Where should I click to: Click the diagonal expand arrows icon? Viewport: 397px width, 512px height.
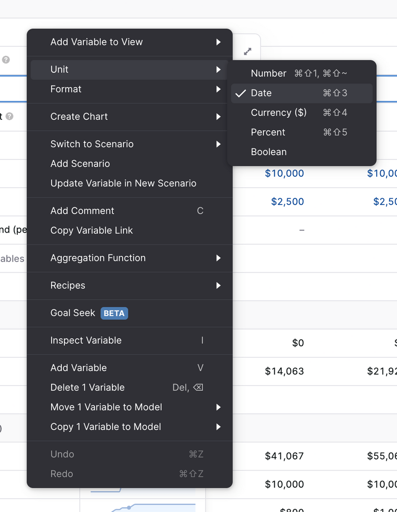pyautogui.click(x=247, y=51)
